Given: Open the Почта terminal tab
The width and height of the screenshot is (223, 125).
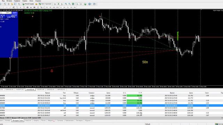Looking at the screenshot, I should pos(43,120).
